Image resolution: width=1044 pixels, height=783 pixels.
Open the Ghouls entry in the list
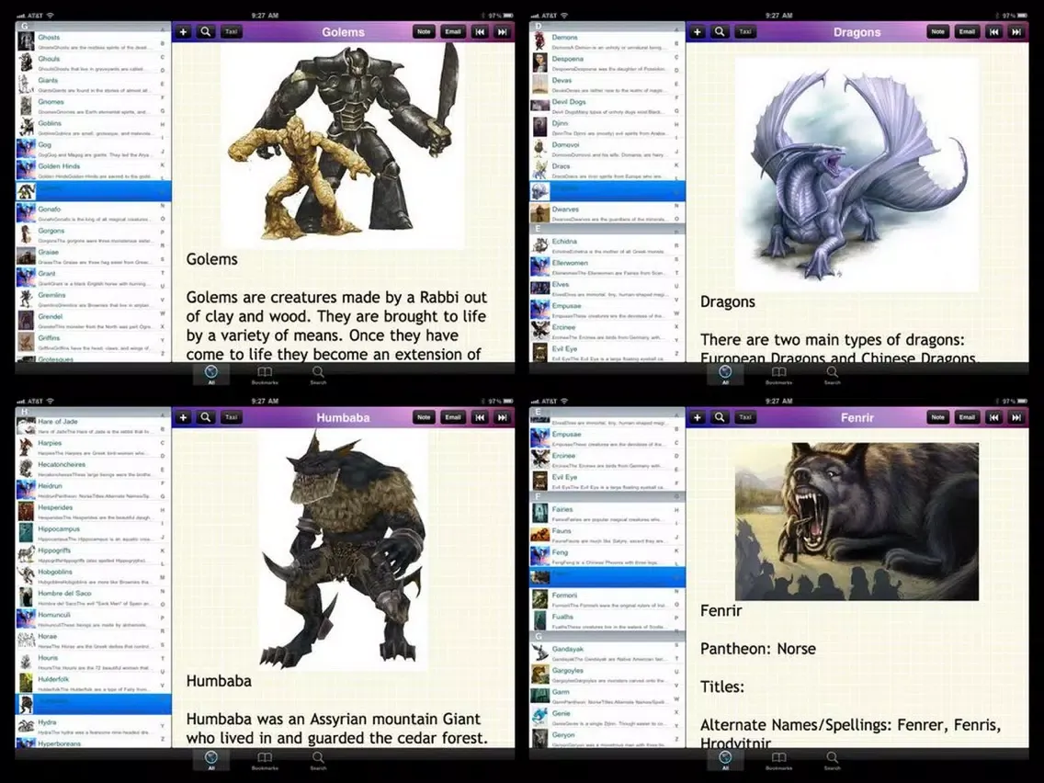[88, 63]
